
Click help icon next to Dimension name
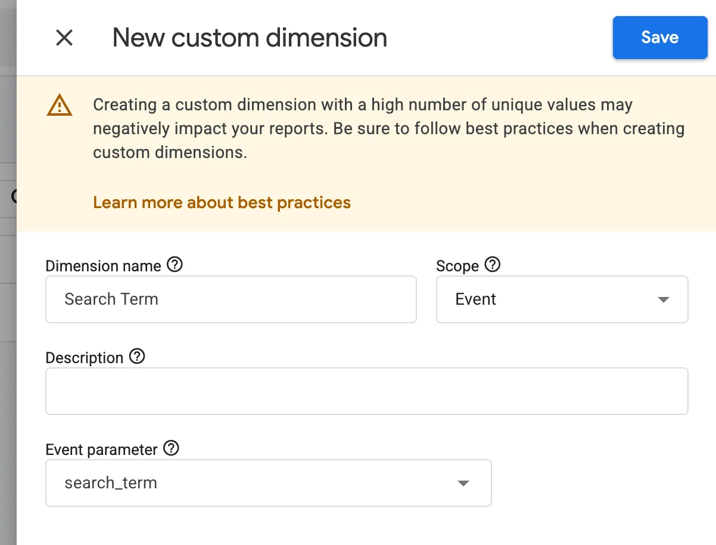click(175, 264)
